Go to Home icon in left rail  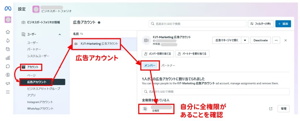[8, 32]
